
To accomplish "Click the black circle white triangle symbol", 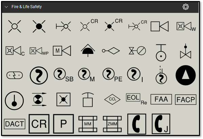I will (x=186, y=75).
